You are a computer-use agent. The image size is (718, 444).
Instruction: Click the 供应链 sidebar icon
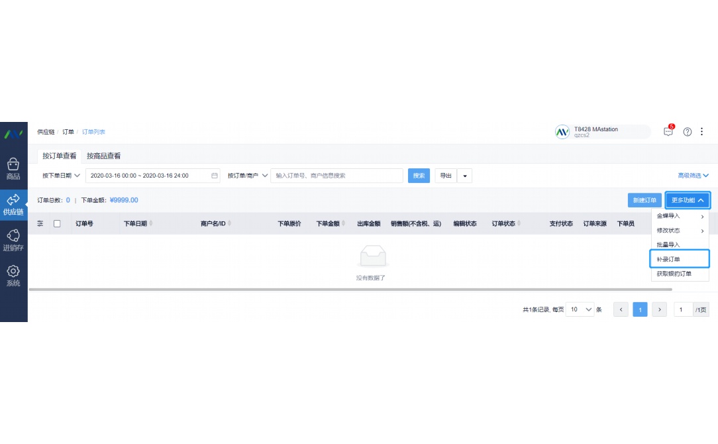tap(13, 203)
